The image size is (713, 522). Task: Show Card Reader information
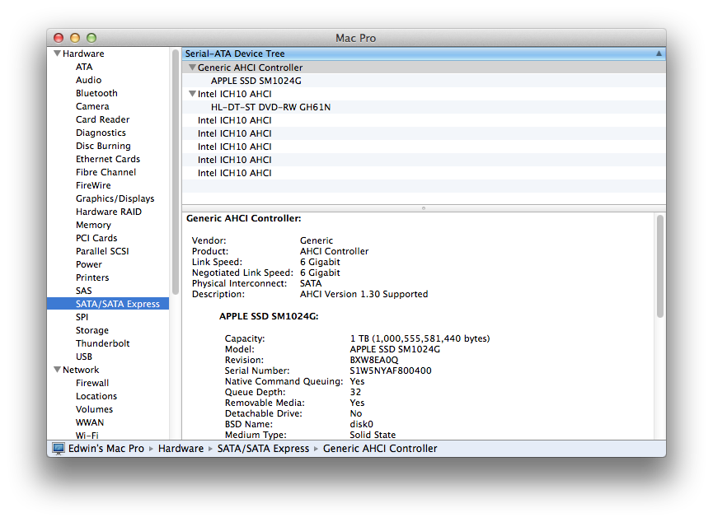(x=103, y=119)
